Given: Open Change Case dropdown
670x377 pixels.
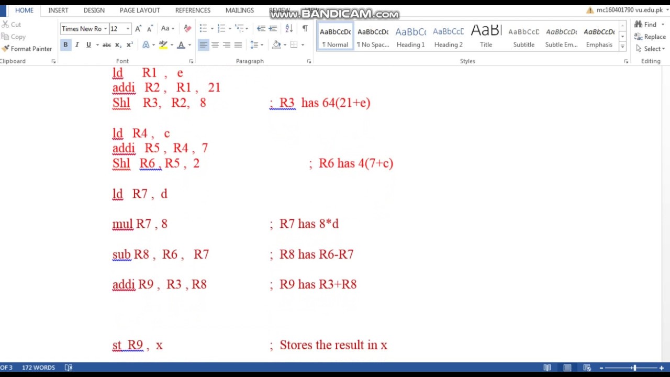Looking at the screenshot, I should 169,28.
